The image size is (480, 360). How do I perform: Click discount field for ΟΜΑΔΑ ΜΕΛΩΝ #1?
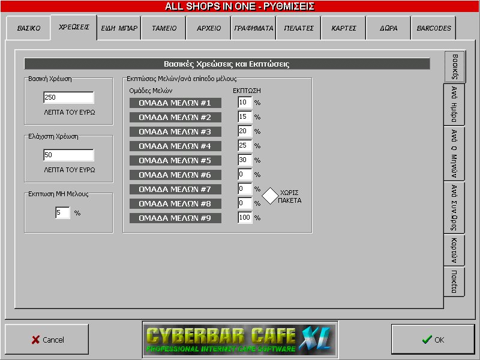coord(244,103)
